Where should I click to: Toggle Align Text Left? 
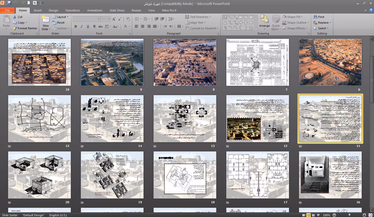pyautogui.click(x=136, y=26)
